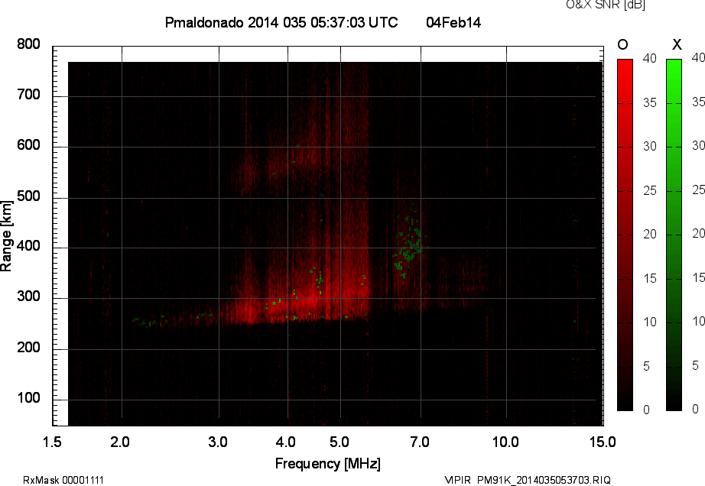Click the green X-mode color bar
705x486 pixels.
674,235
